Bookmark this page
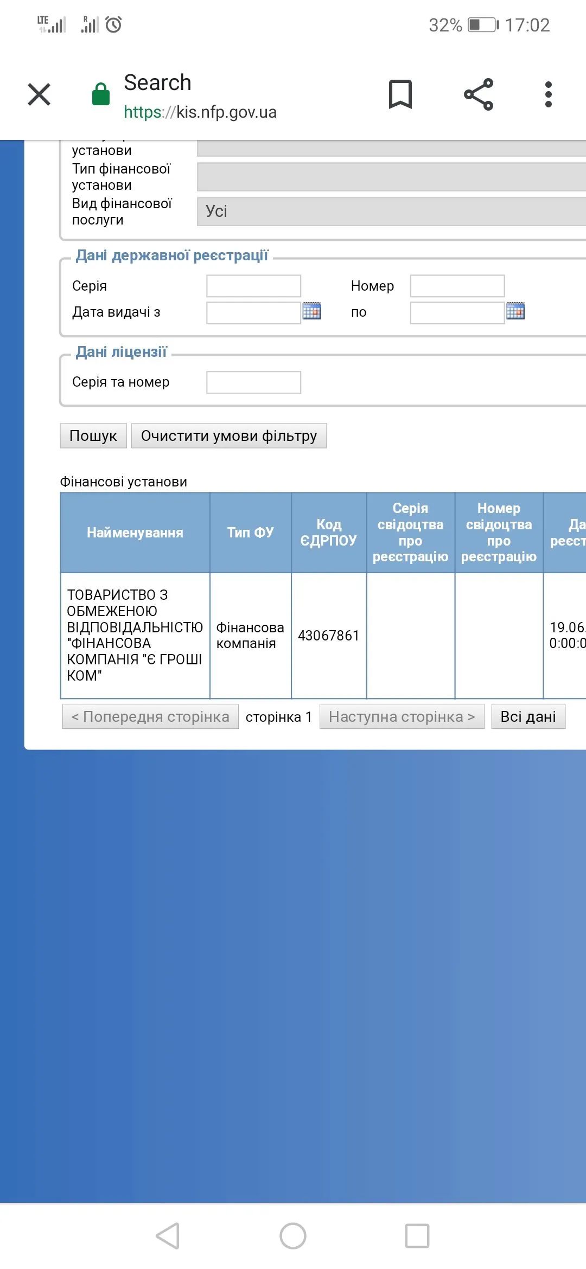The height and width of the screenshot is (1269, 586). 400,94
